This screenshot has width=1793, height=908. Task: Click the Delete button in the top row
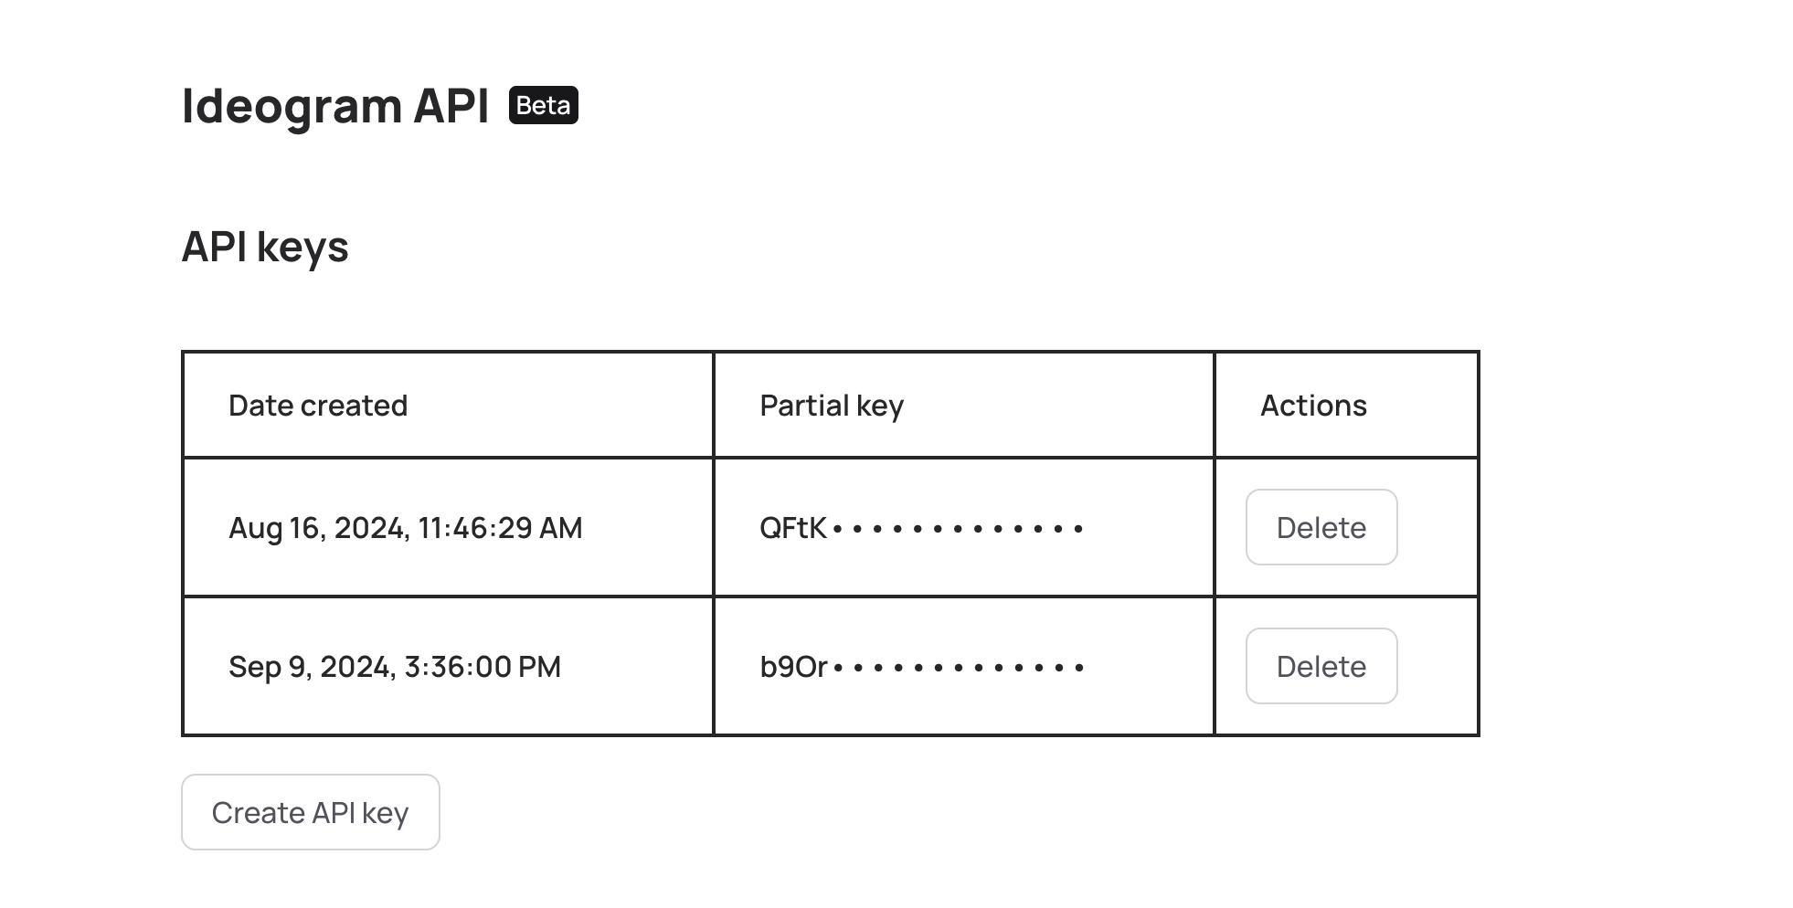[1321, 527]
